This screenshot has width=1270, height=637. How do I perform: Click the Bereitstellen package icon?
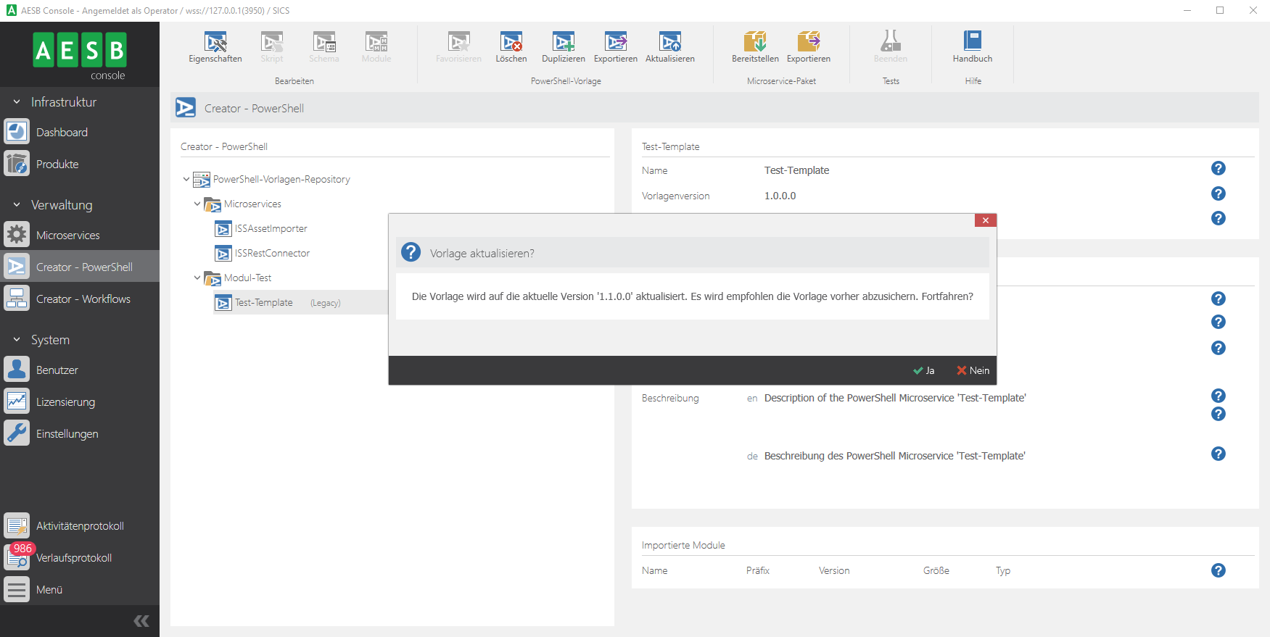point(754,43)
